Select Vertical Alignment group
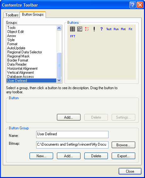Viewport: 145px width, 178px height. 31,73
